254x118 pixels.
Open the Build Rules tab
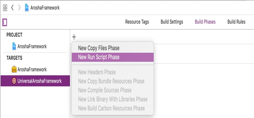[x=236, y=22]
